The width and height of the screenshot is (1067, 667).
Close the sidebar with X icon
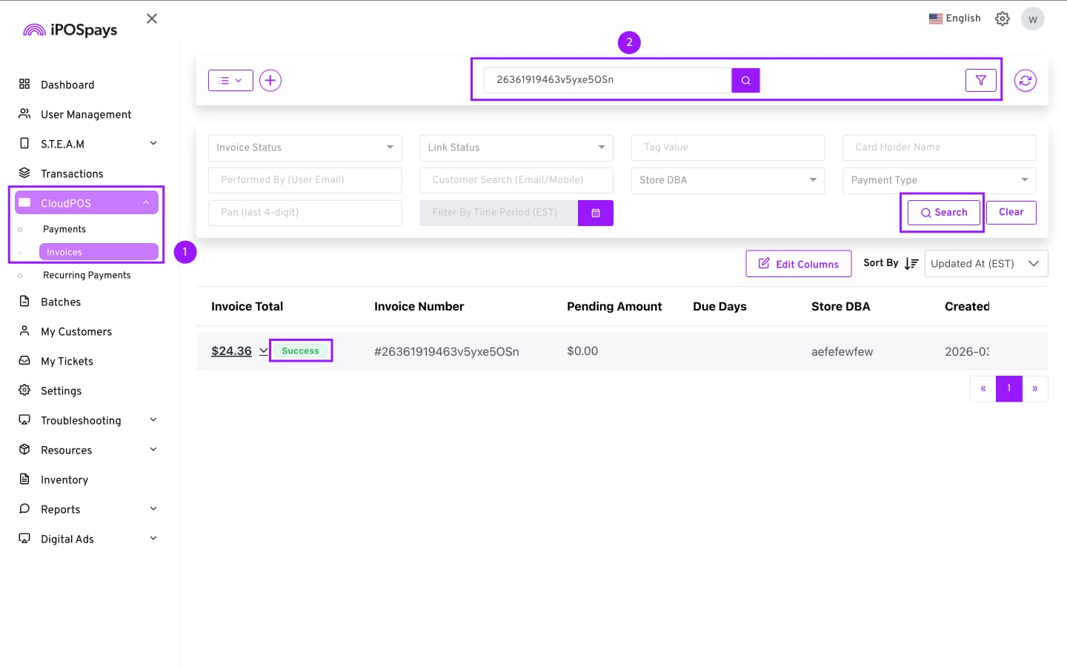(x=152, y=19)
